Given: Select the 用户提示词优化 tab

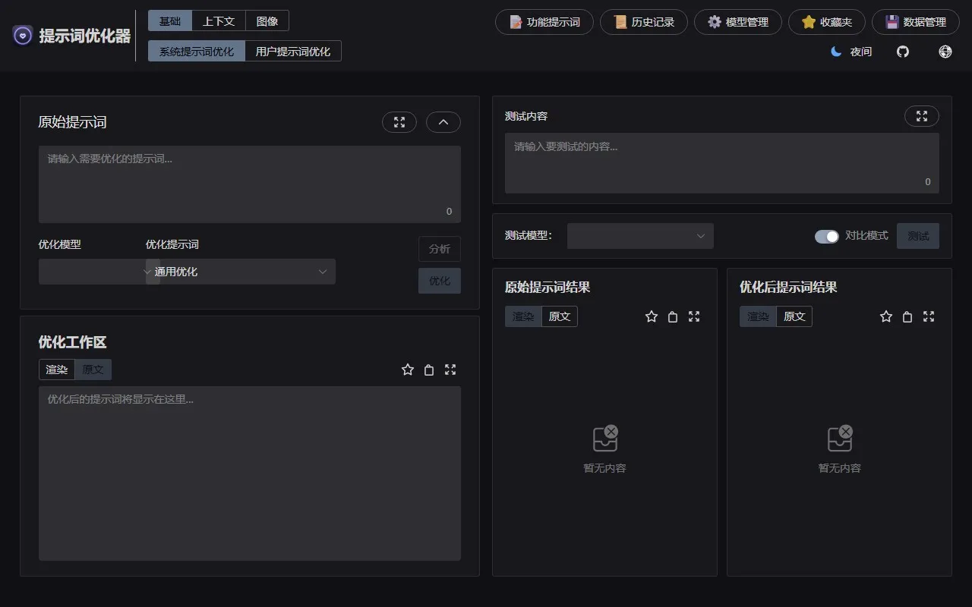Looking at the screenshot, I should point(293,52).
